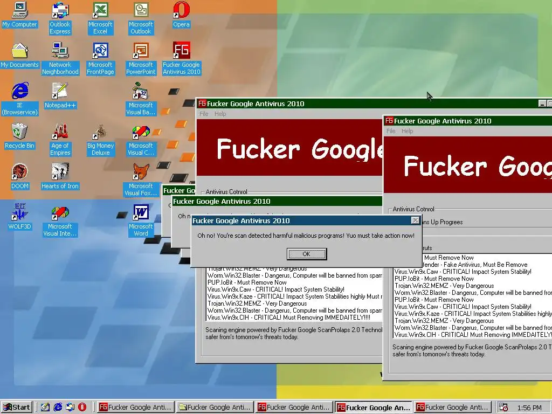The height and width of the screenshot is (414, 552).
Task: Click the Microsoft Visual C++ desktop shortcut
Action: 141,140
